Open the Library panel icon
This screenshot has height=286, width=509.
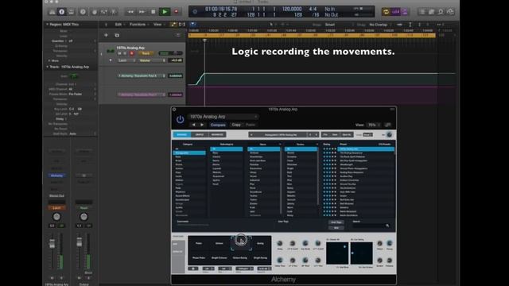52,12
